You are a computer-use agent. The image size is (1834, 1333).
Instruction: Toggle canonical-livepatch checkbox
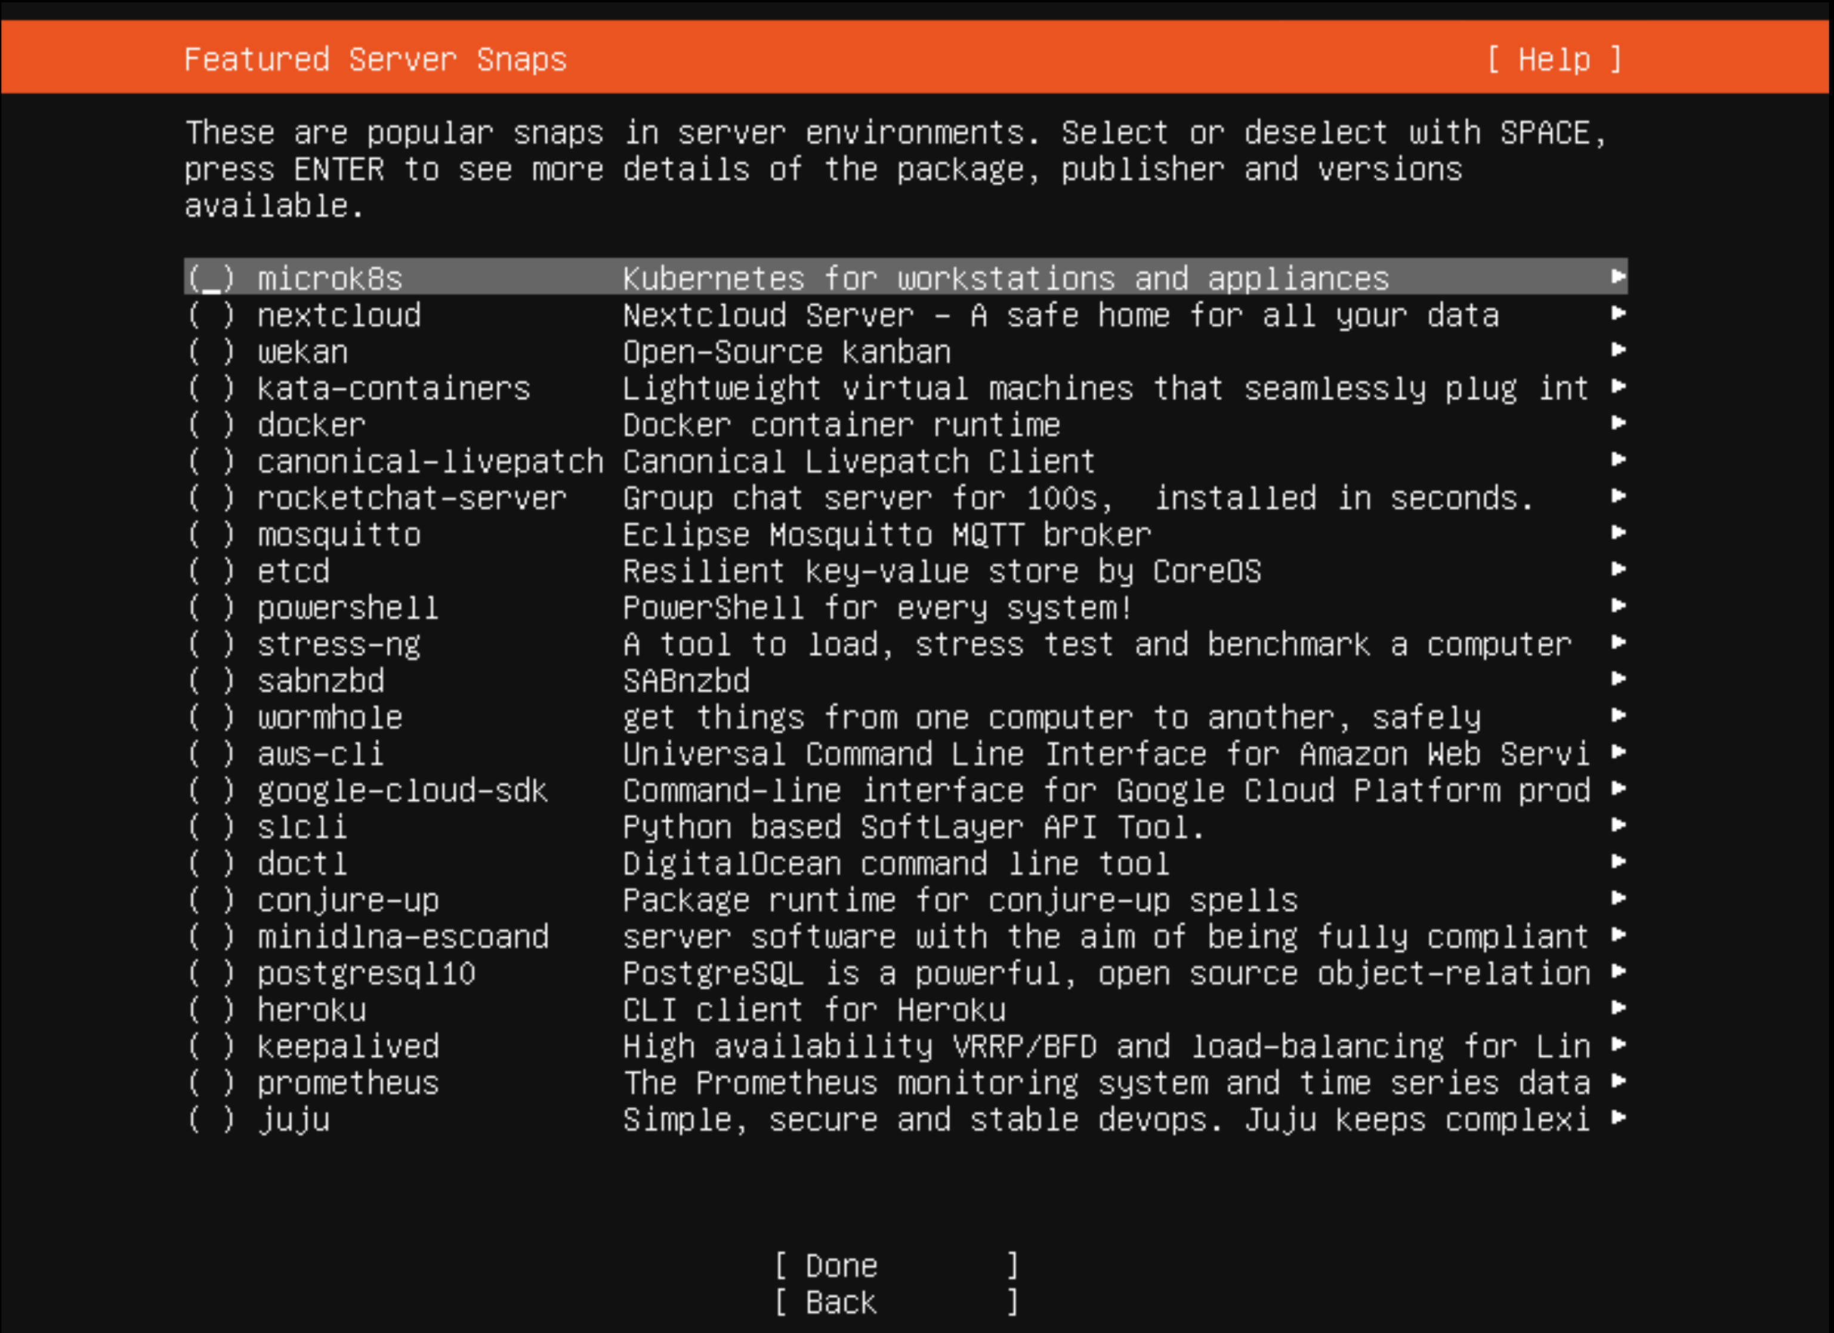tap(211, 461)
